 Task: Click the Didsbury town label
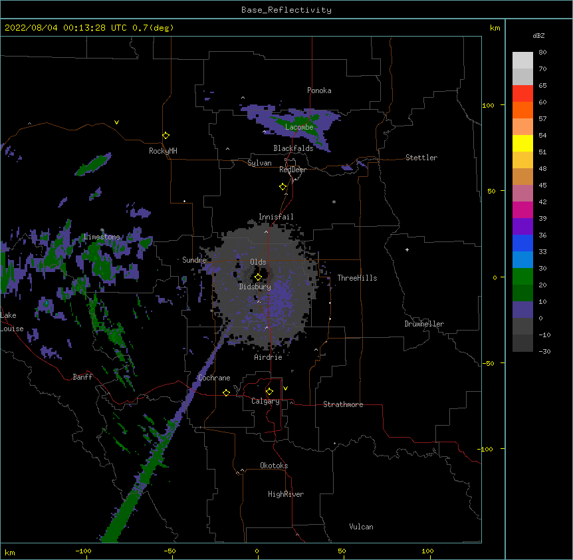click(x=255, y=287)
